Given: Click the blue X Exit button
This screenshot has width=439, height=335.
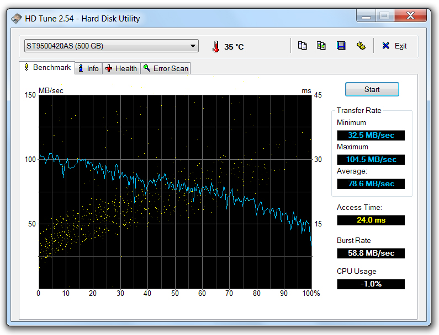Looking at the screenshot, I should [x=394, y=46].
